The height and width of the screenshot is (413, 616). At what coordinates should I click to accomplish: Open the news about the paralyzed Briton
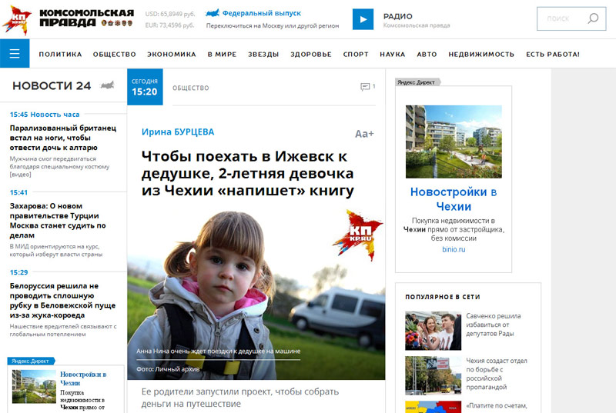(x=63, y=138)
